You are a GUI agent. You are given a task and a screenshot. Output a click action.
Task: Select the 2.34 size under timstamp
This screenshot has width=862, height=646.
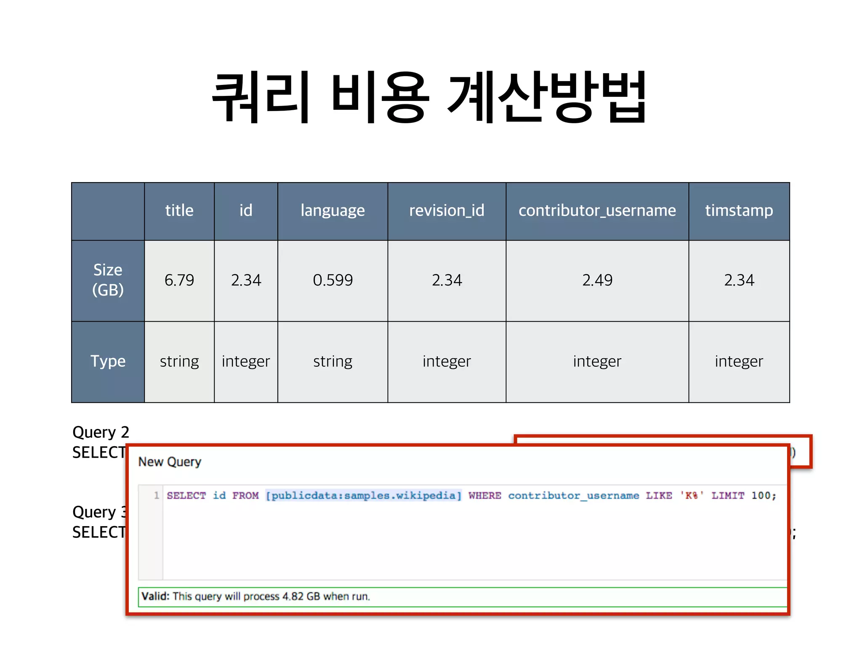(x=739, y=281)
